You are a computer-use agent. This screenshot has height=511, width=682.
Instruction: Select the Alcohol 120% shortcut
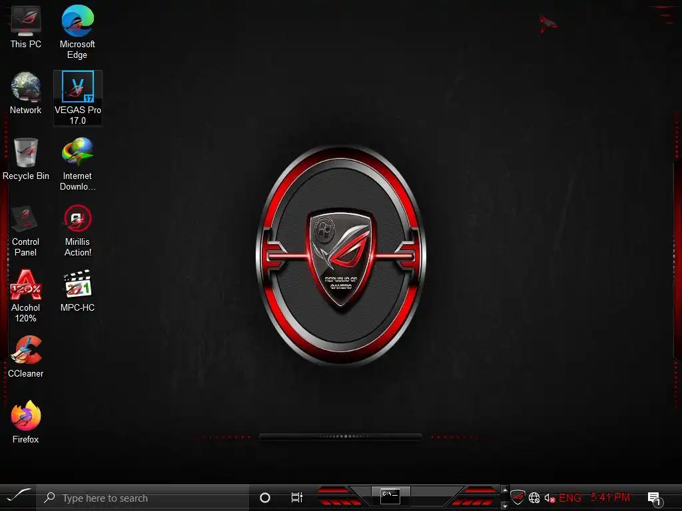point(26,296)
